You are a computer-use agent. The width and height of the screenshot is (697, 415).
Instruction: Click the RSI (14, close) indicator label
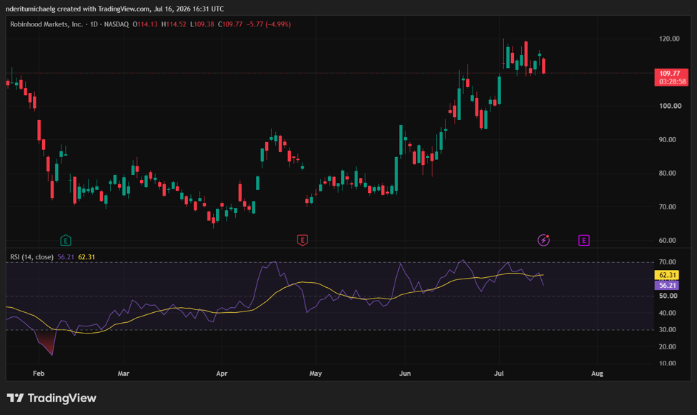[31, 257]
